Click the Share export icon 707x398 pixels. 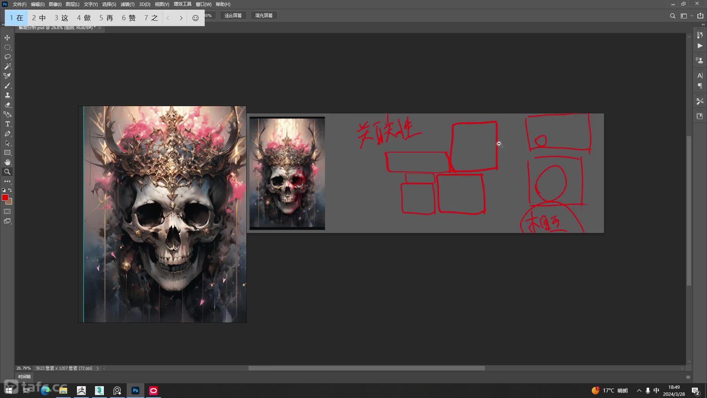pyautogui.click(x=700, y=16)
